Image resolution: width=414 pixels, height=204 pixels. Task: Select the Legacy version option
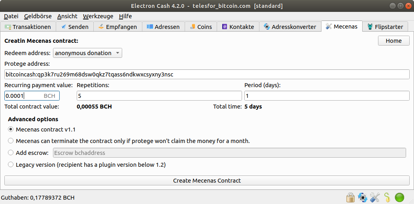coord(11,164)
